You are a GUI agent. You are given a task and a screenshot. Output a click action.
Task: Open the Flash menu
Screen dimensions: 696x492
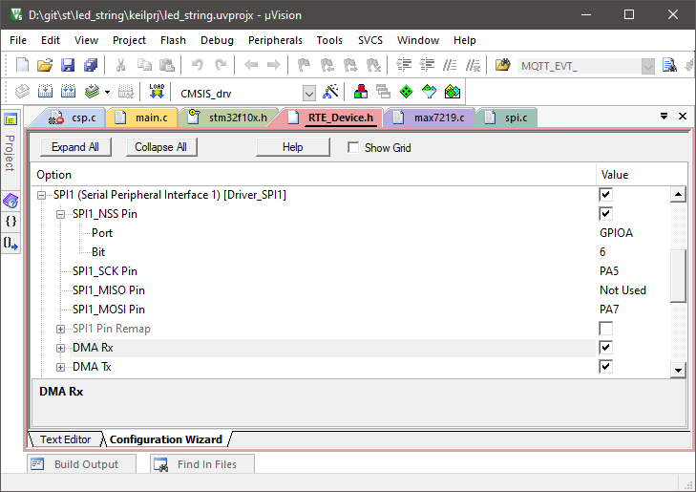(x=173, y=40)
